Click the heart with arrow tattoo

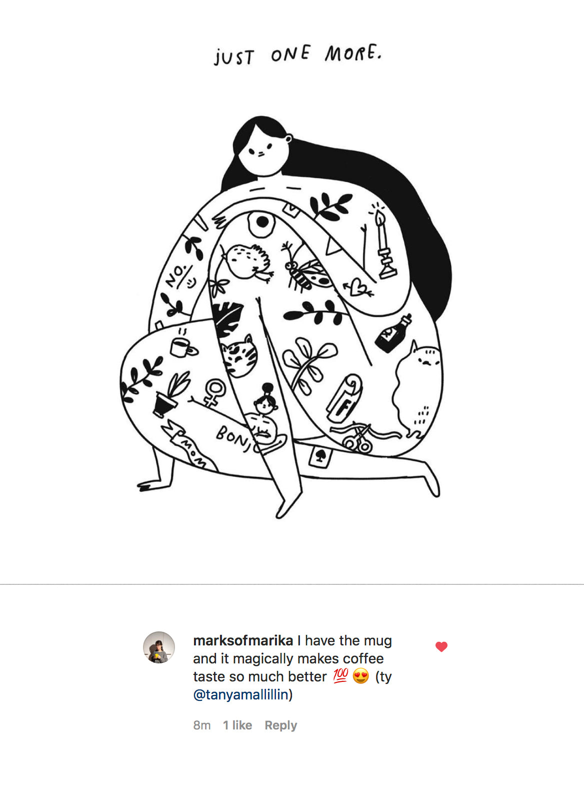coord(358,288)
